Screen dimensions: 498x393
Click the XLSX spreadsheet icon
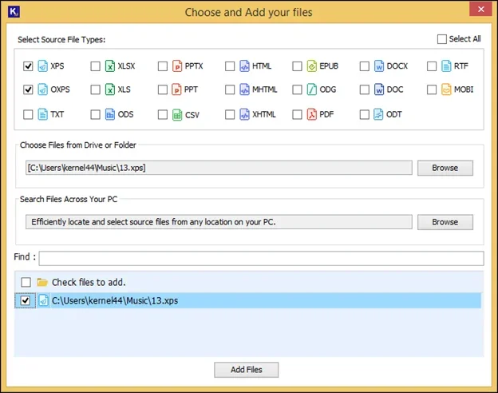pos(110,66)
